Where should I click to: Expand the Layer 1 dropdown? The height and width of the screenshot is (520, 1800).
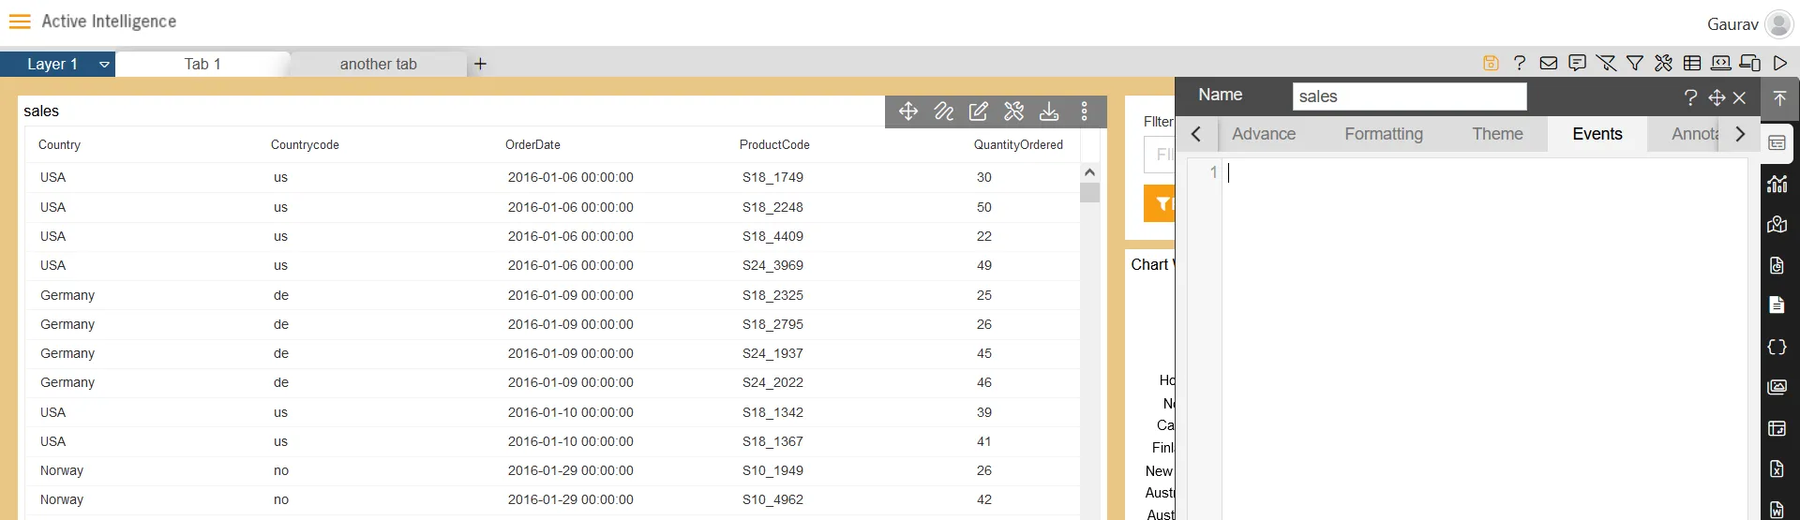104,65
